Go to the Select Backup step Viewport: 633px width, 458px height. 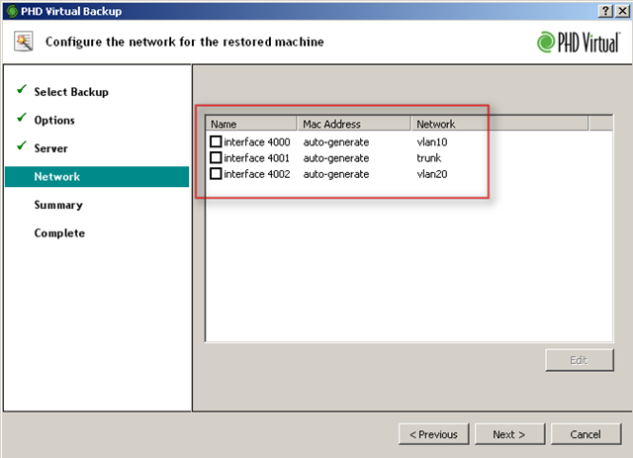pos(71,92)
